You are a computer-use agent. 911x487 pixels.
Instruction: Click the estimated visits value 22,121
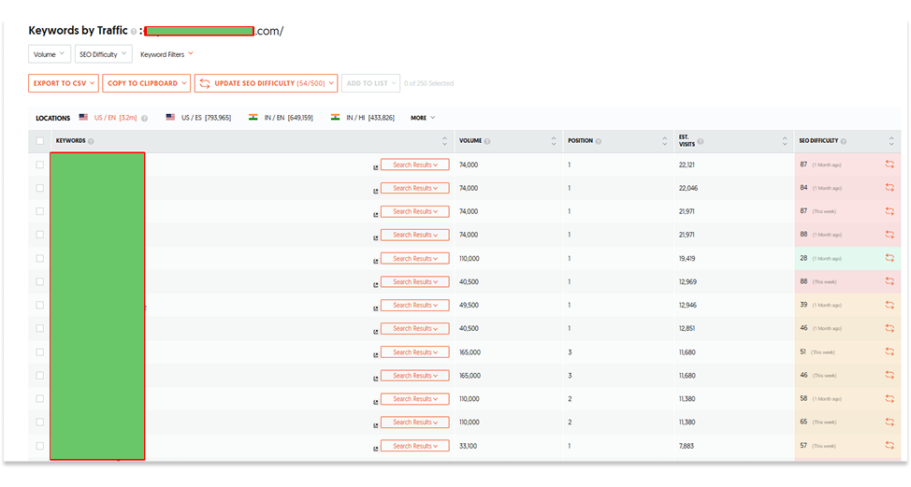pyautogui.click(x=687, y=165)
